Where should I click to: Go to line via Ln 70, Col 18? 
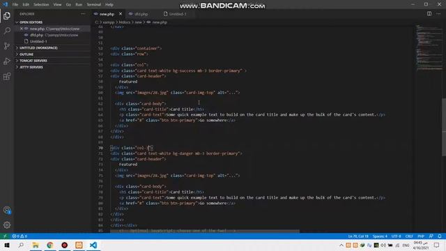[358, 236]
